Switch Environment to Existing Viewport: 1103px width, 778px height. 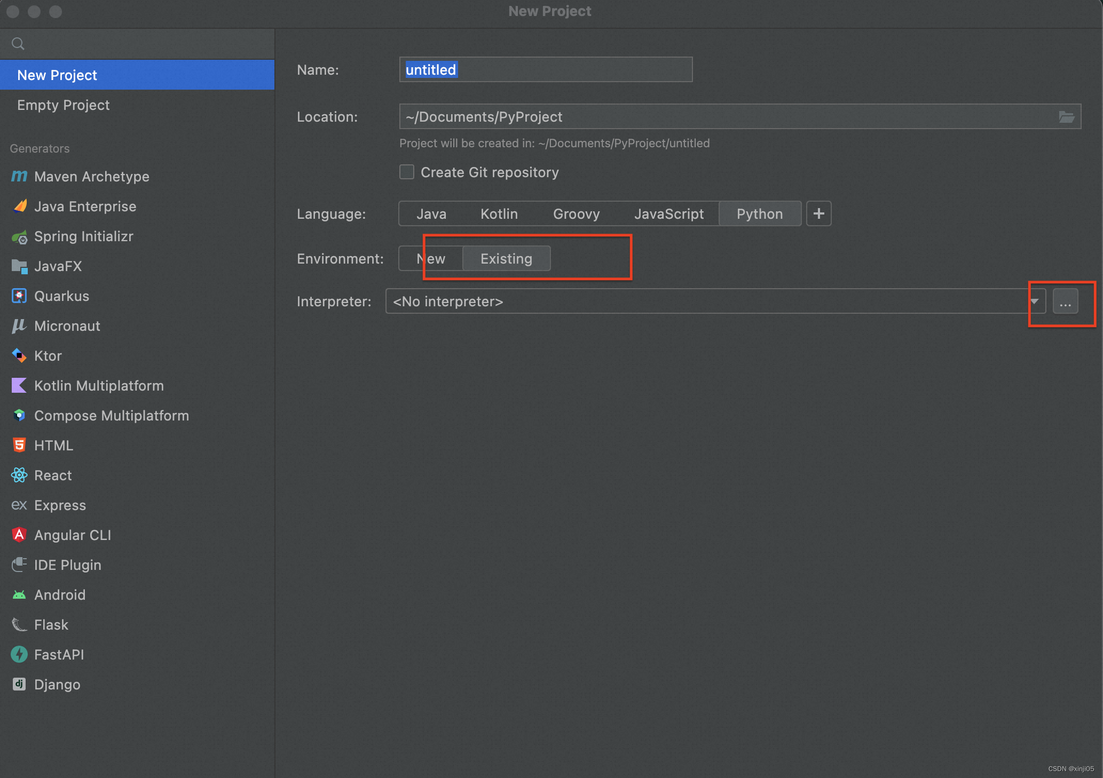click(x=506, y=259)
